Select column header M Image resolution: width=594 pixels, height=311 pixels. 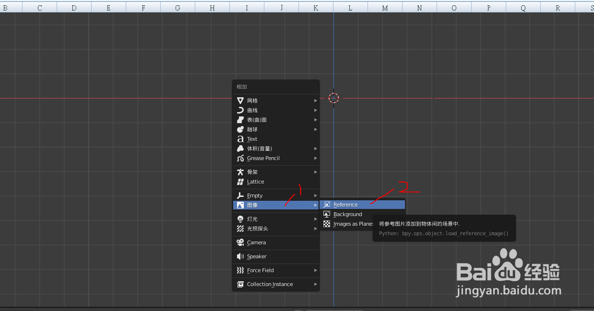pos(385,7)
